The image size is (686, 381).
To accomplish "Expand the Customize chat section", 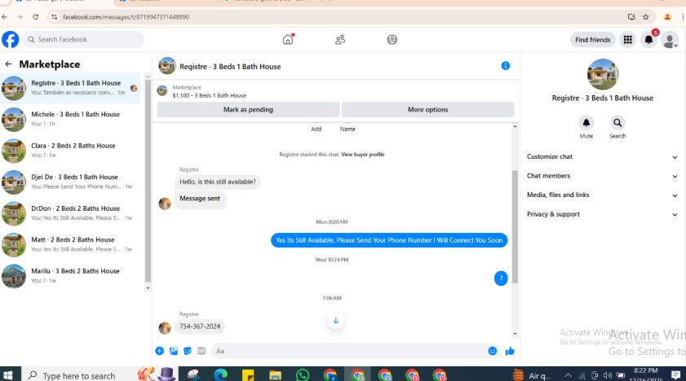I will (602, 156).
